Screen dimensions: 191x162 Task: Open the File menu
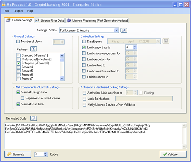[x=7, y=11]
